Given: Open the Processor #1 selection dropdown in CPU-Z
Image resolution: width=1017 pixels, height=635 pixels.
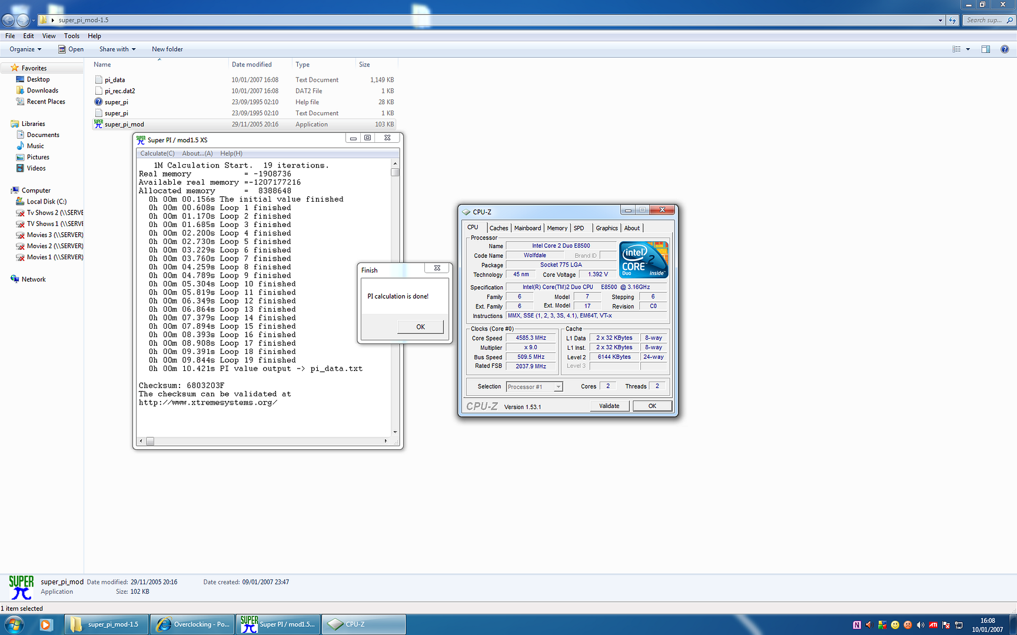Looking at the screenshot, I should (x=558, y=387).
